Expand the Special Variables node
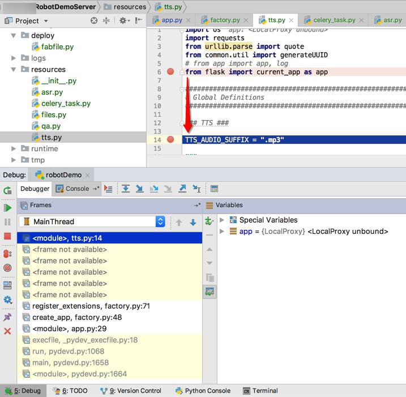The image size is (406, 397). click(x=222, y=220)
